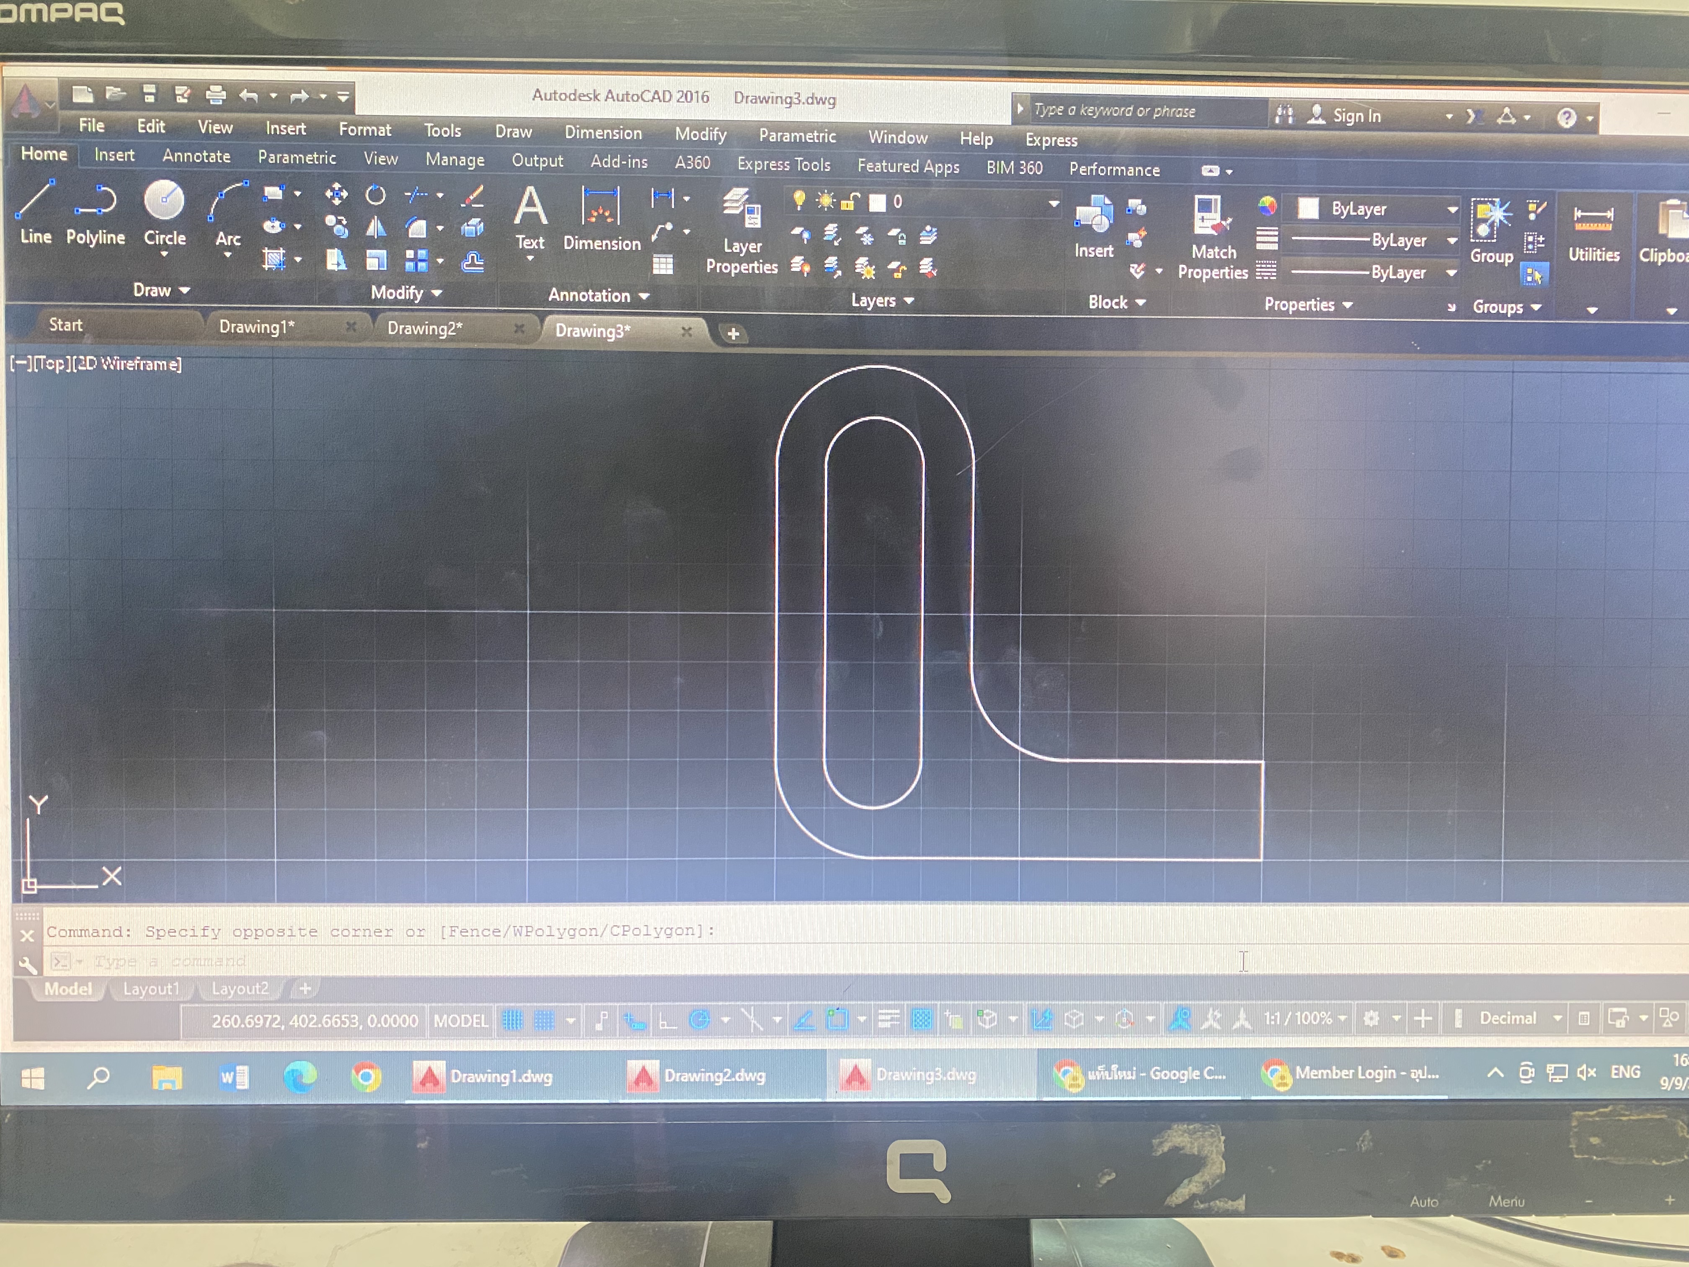Click Sign In
This screenshot has width=1689, height=1267.
coord(1356,116)
